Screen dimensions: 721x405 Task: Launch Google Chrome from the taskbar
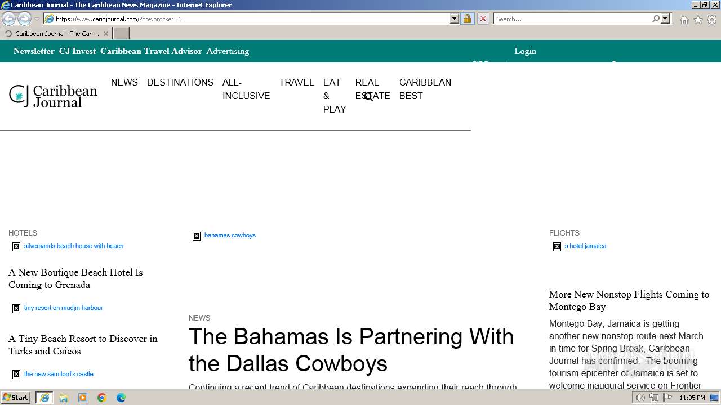click(102, 398)
